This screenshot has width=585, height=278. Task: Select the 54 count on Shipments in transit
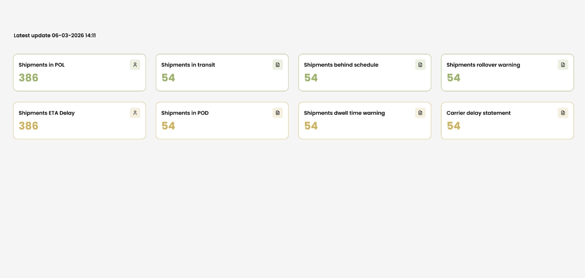click(168, 78)
